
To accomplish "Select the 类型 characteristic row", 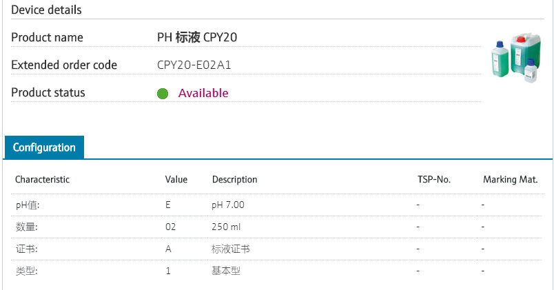I will coord(26,271).
